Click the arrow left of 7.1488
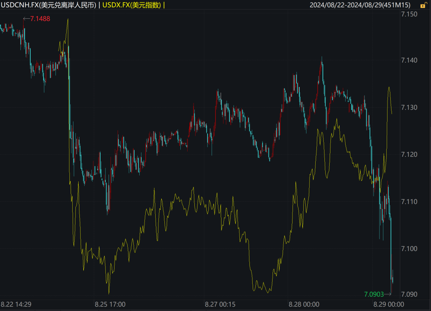The height and width of the screenshot is (311, 431). (26, 18)
